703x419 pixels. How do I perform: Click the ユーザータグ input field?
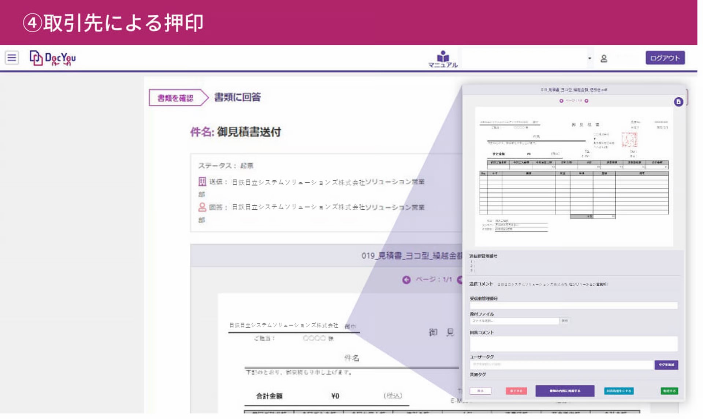[x=561, y=365]
